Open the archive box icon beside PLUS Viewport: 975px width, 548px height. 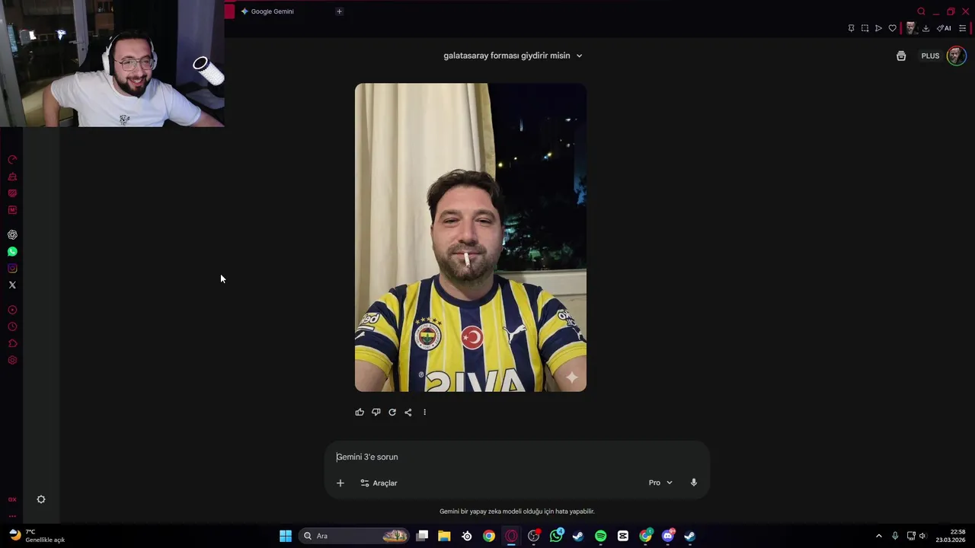coord(901,56)
